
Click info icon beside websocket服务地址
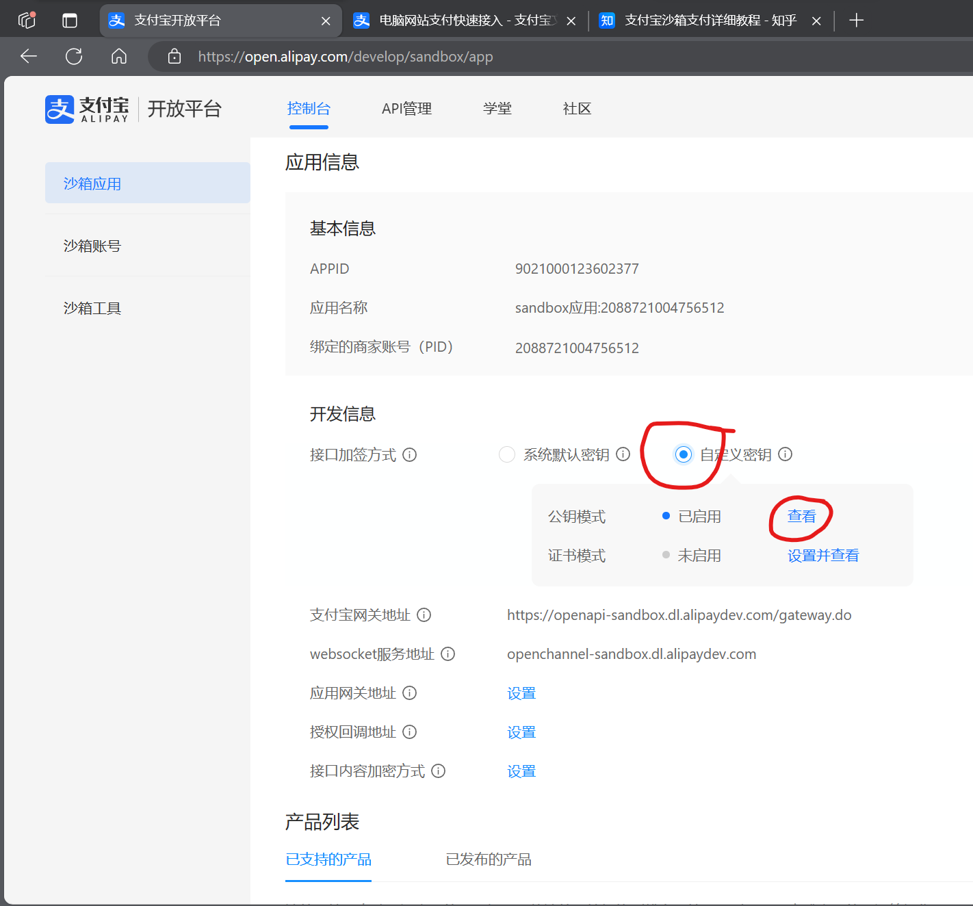coord(448,654)
